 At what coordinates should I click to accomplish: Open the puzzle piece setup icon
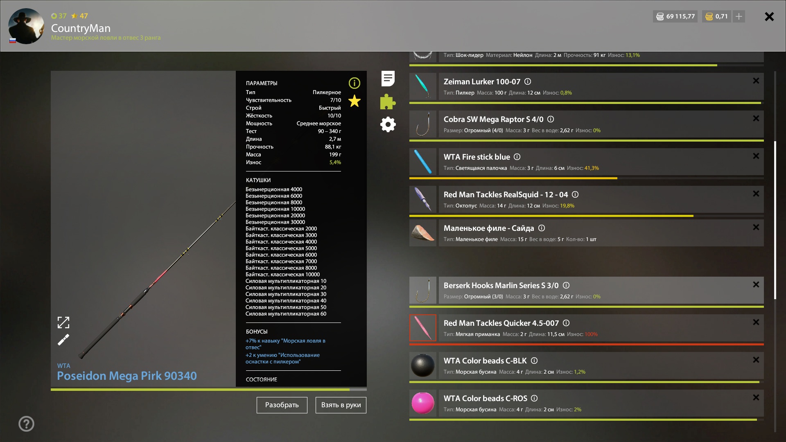[388, 101]
